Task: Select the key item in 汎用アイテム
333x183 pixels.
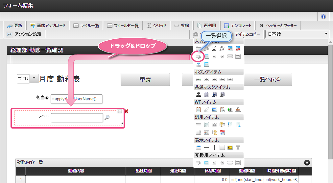Action: (x=222, y=125)
